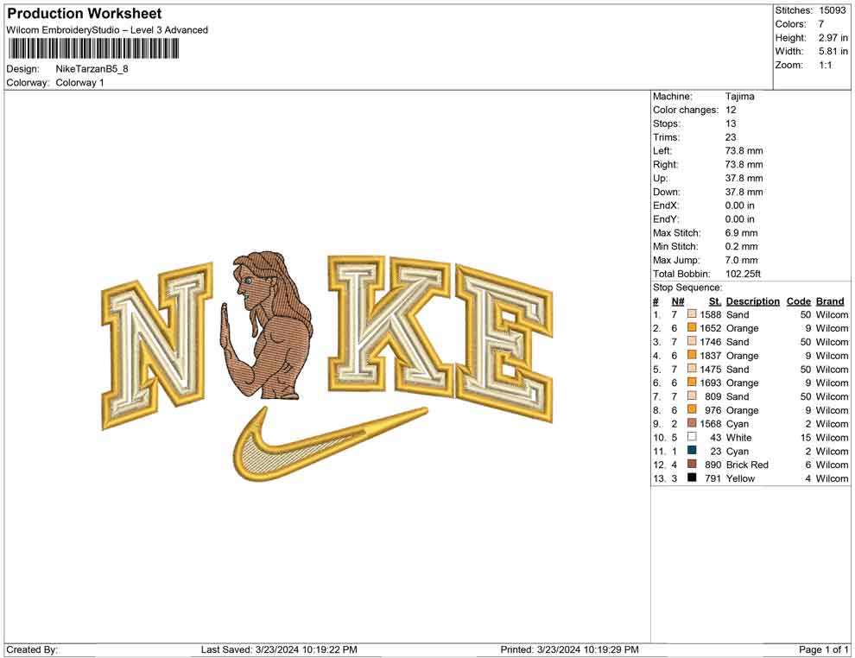Click the Brick Red swatch in stop 12
The height and width of the screenshot is (658, 855).
692,464
